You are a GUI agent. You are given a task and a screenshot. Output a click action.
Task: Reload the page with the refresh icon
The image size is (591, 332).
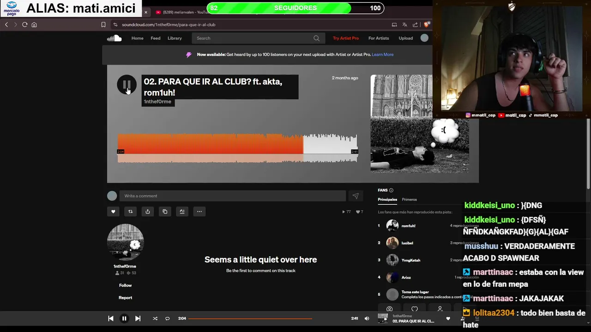click(25, 24)
